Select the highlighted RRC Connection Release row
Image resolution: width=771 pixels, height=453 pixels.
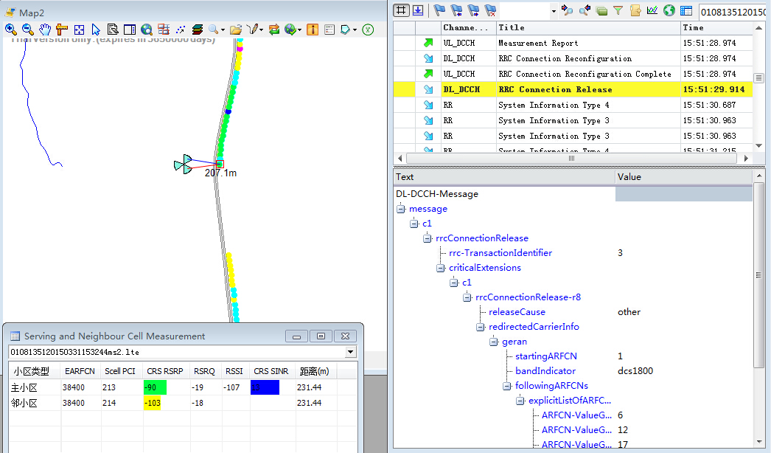pos(573,89)
